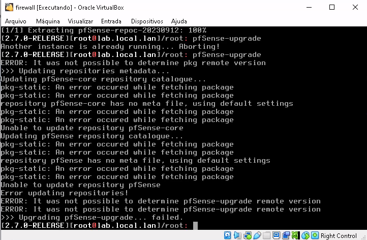The image size is (367, 240).
Task: Click 'Error updating repositories!' line
Action: coord(65,193)
